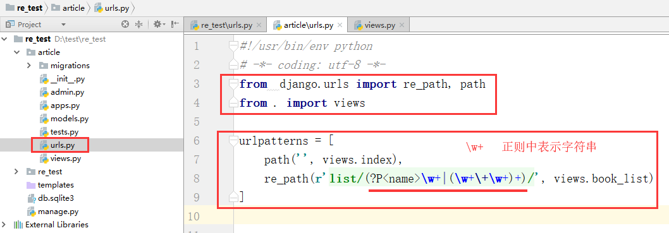
Task: Hide the Project panel using hide icon
Action: pyautogui.click(x=175, y=24)
